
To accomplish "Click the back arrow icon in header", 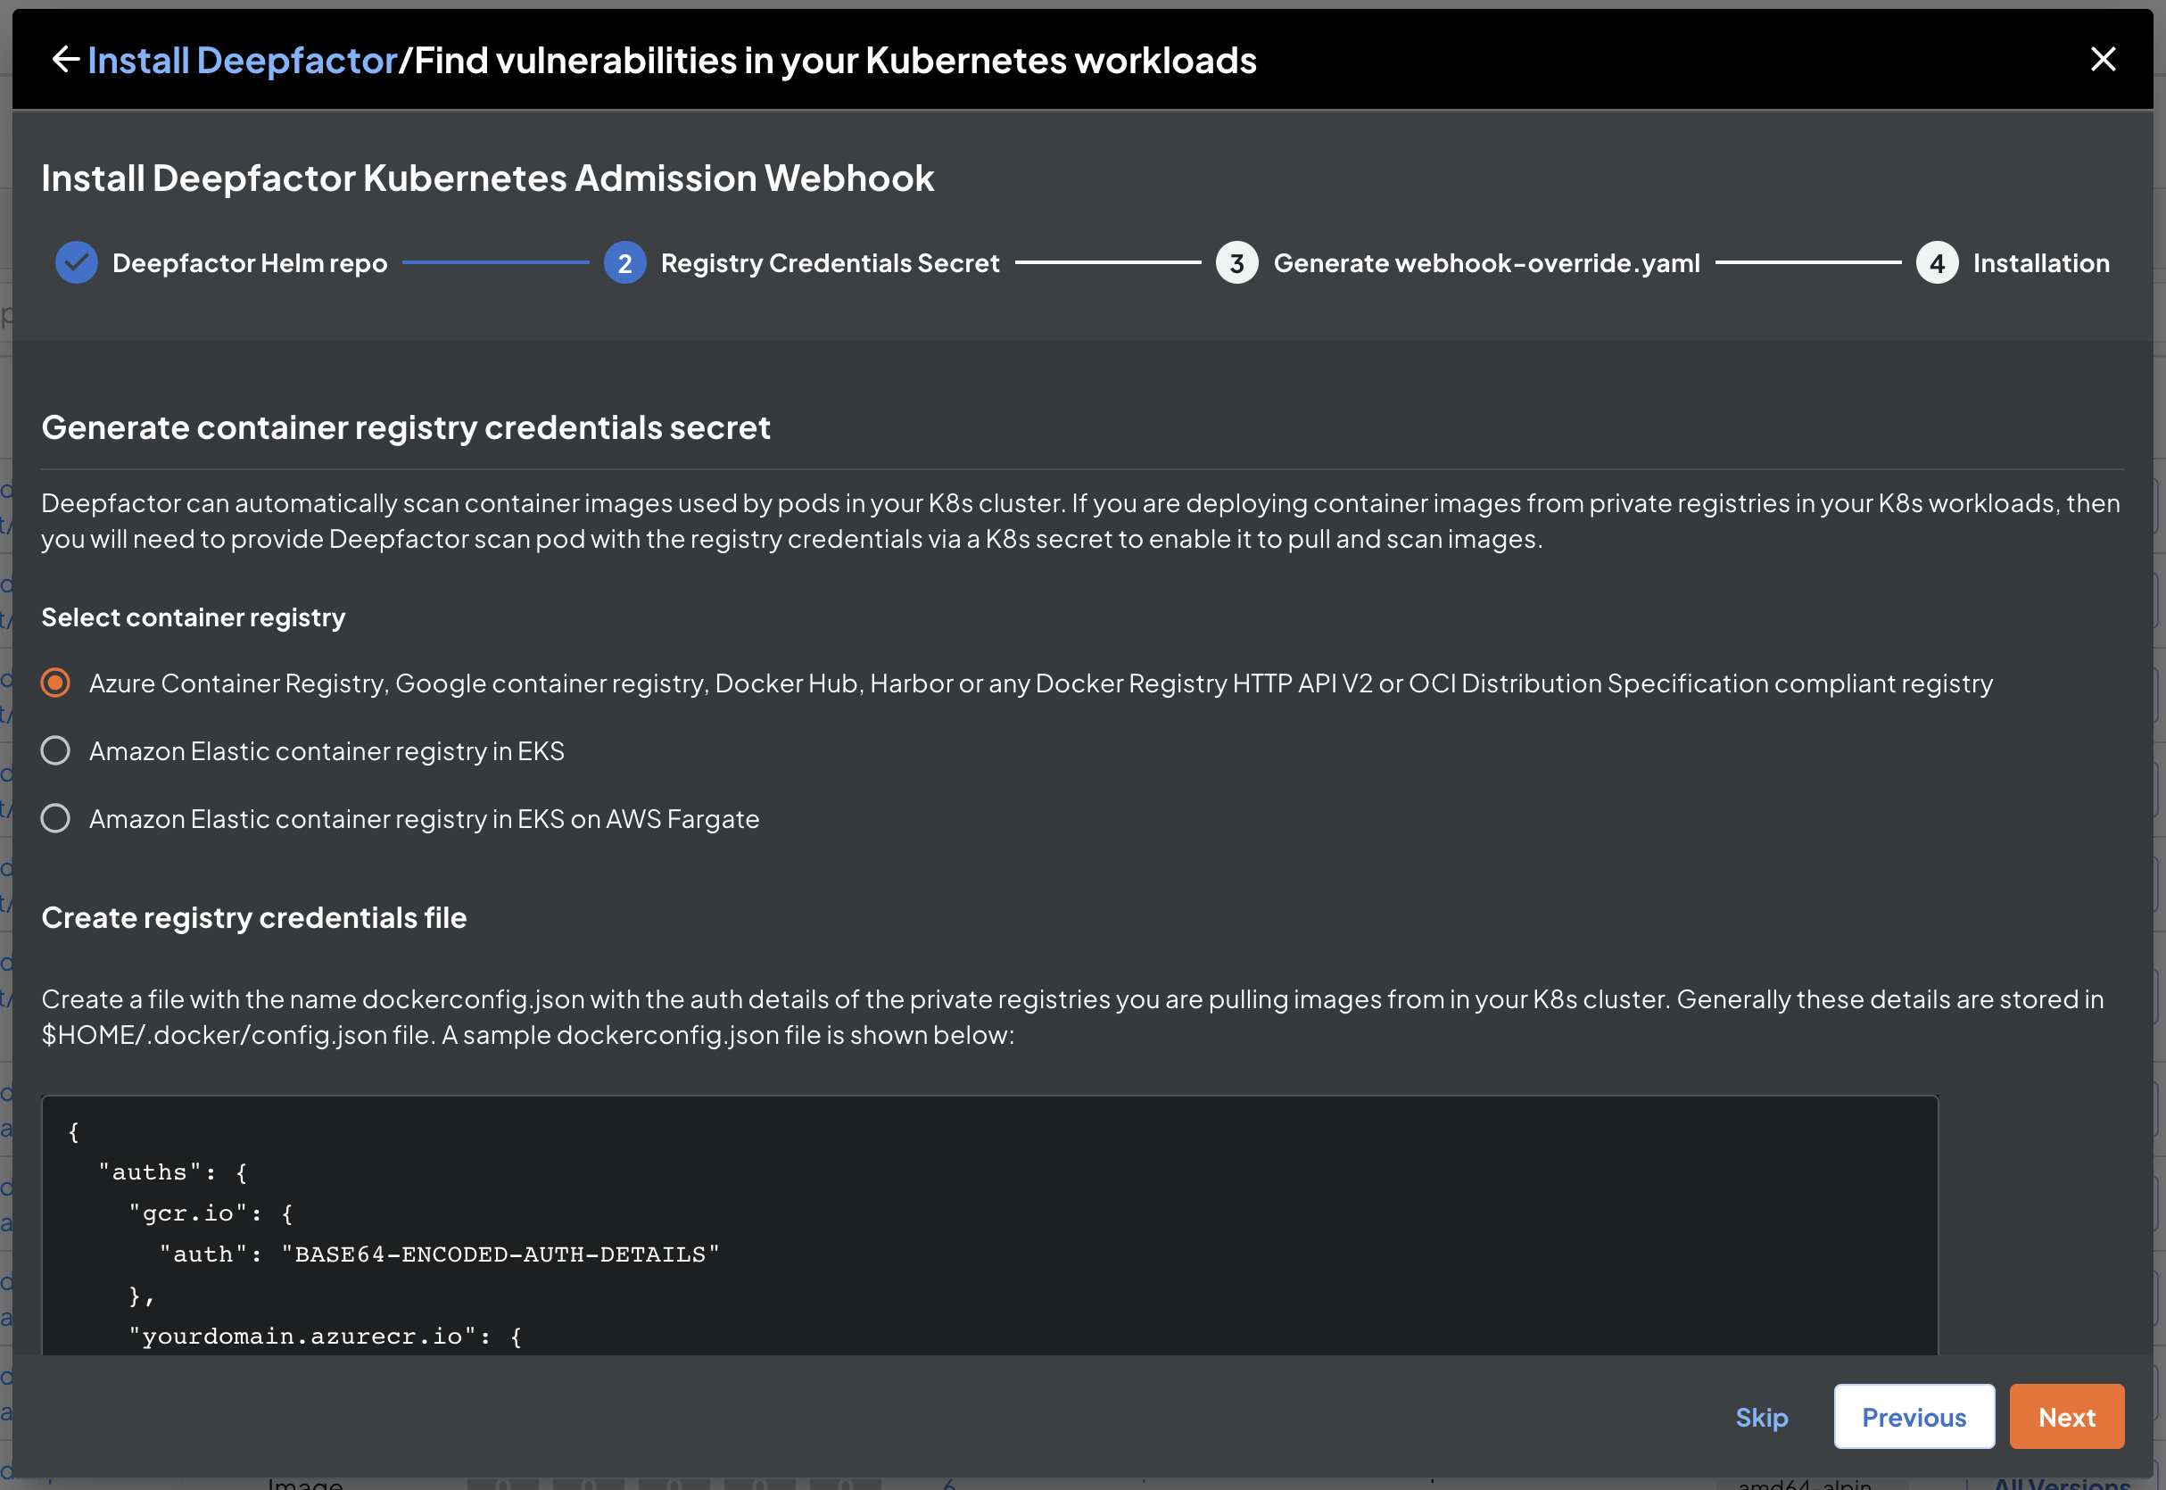I will [65, 60].
